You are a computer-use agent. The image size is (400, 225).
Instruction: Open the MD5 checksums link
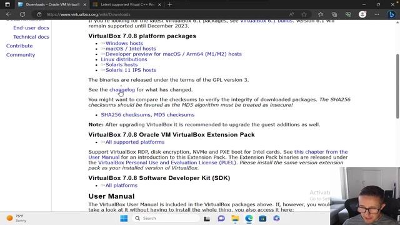click(x=174, y=115)
